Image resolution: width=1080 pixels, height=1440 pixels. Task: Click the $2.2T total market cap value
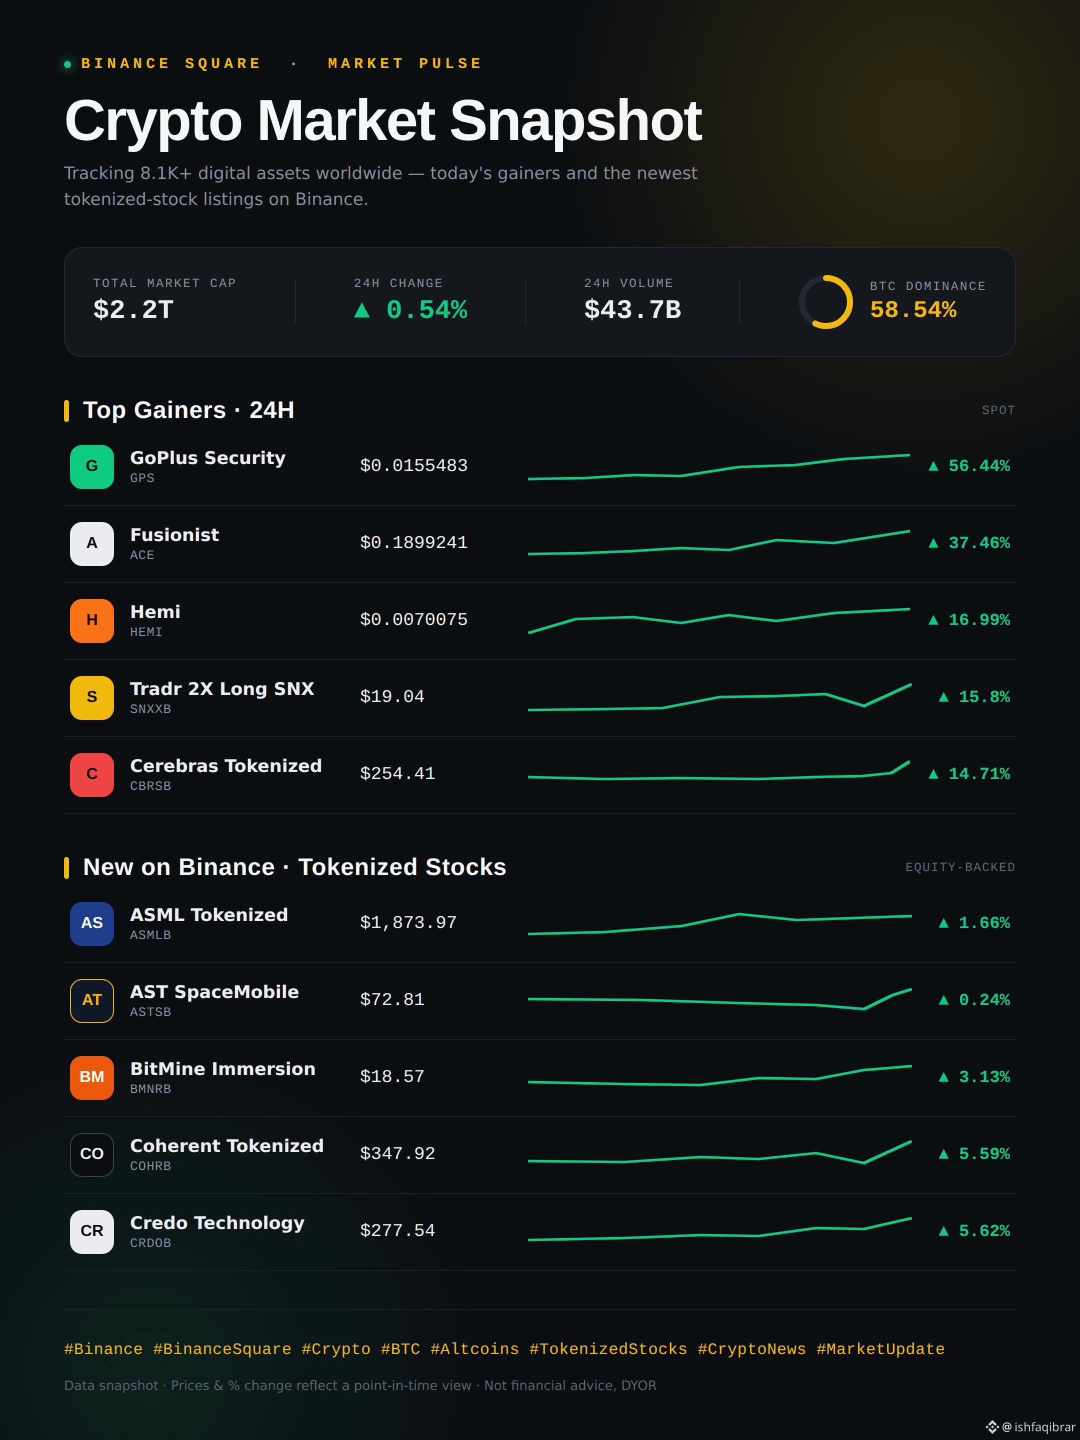[x=133, y=310]
